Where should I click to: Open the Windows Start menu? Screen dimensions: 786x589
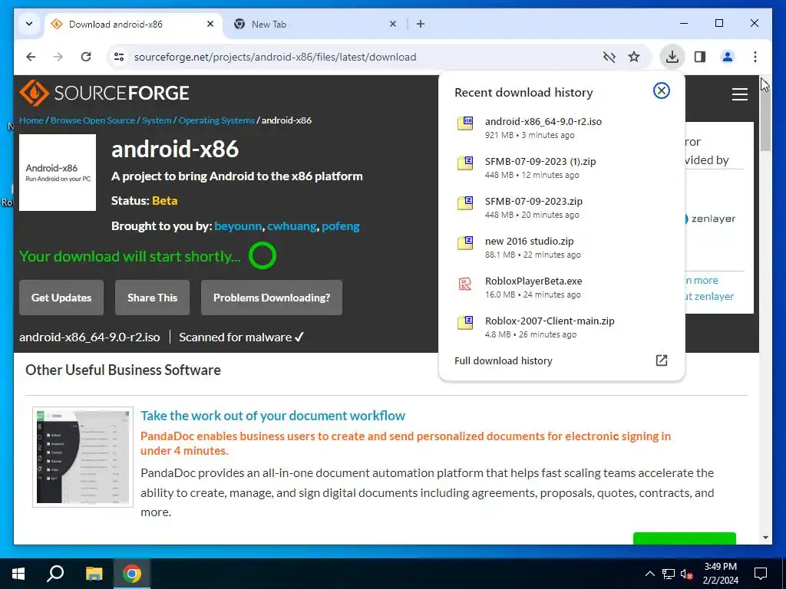tap(18, 574)
